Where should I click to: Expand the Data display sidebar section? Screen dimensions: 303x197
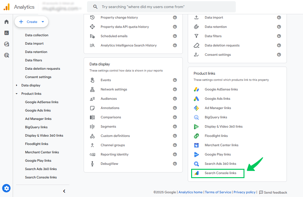pos(17,85)
